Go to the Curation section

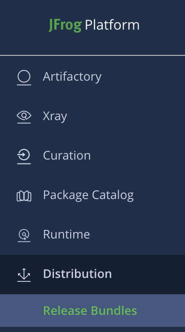[x=92, y=155]
